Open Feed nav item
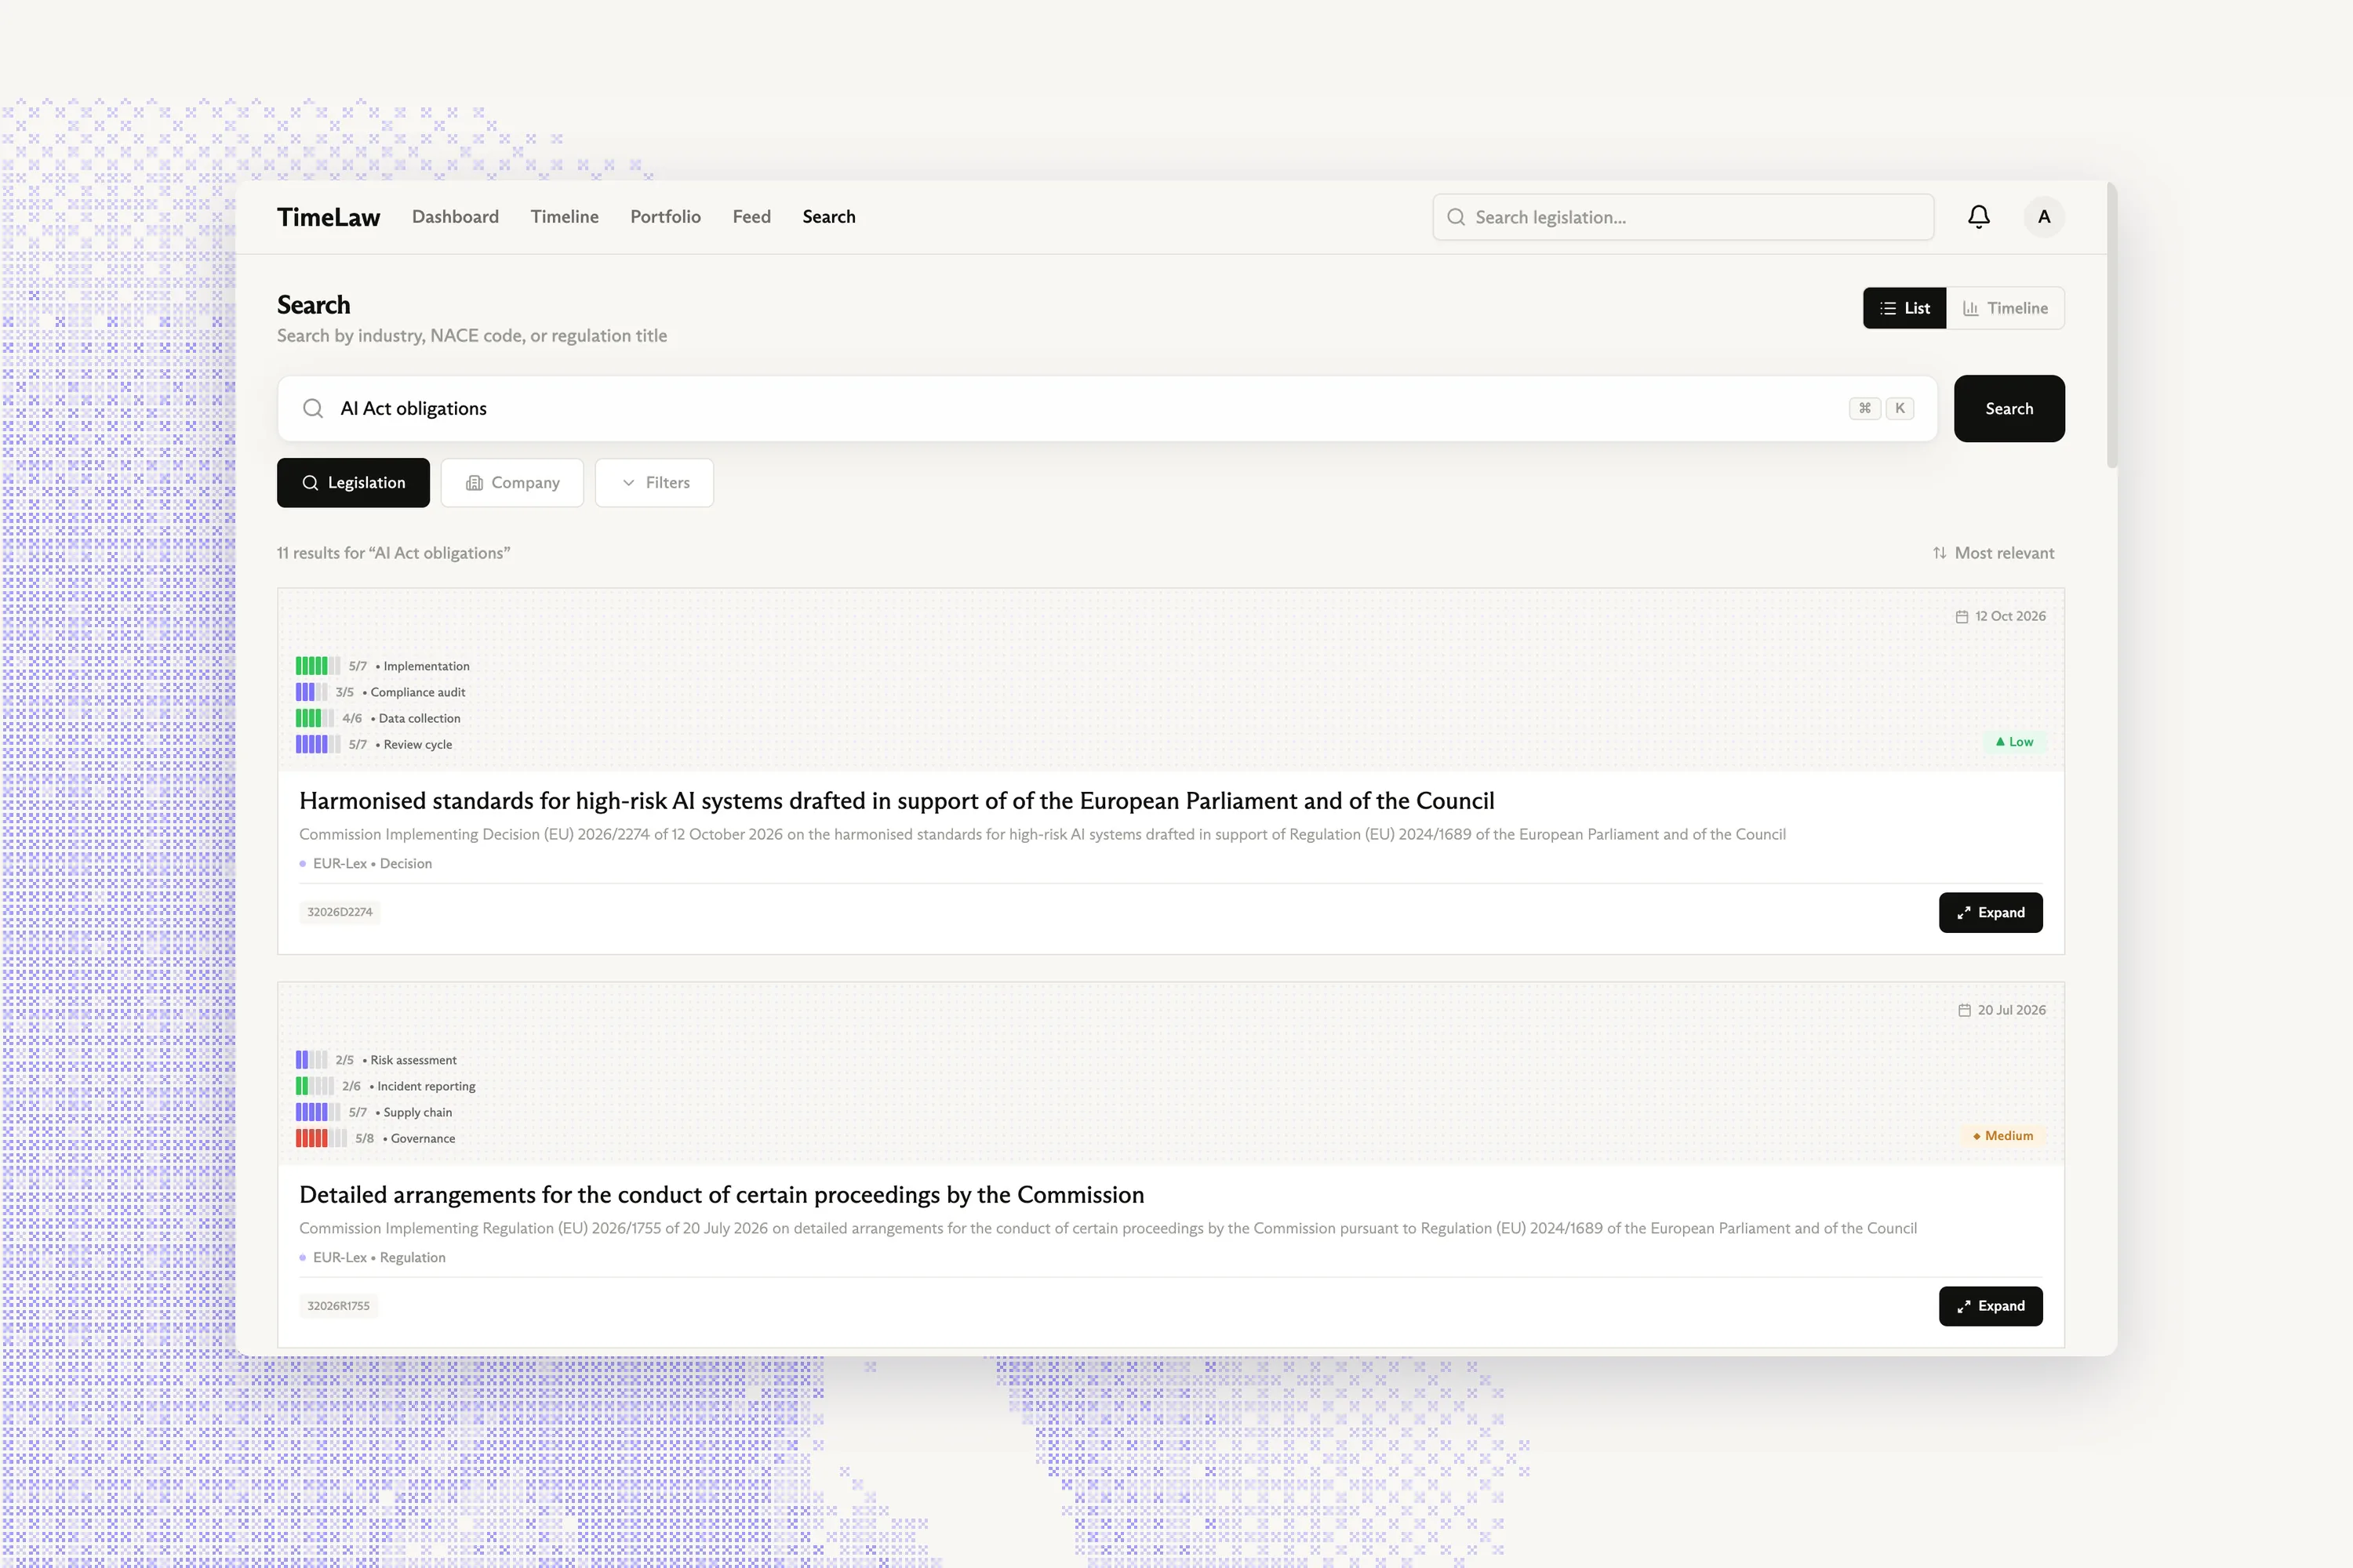The image size is (2353, 1568). pyautogui.click(x=751, y=217)
